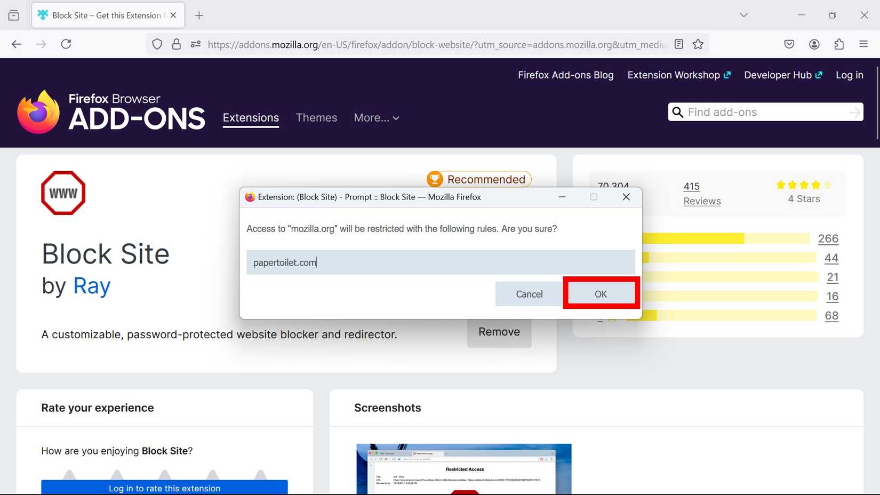Confirm the prompt with OK

pyautogui.click(x=601, y=294)
